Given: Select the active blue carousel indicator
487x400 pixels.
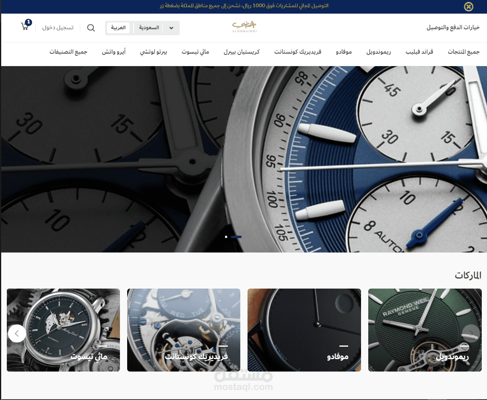Looking at the screenshot, I should point(236,237).
